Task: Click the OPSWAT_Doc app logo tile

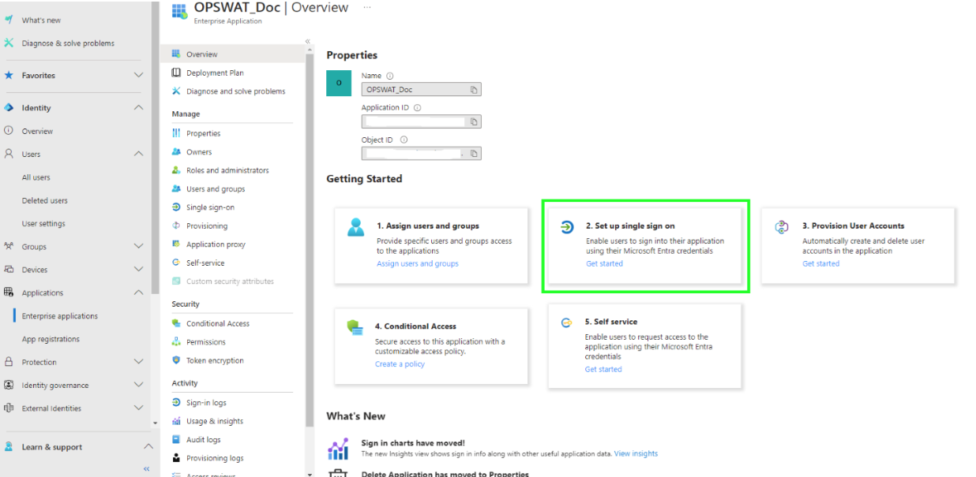Action: (x=339, y=83)
